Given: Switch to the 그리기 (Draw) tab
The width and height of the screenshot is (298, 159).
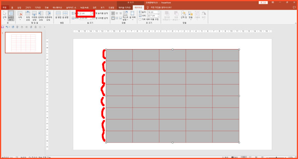Looking at the screenshot, I should (28, 8).
